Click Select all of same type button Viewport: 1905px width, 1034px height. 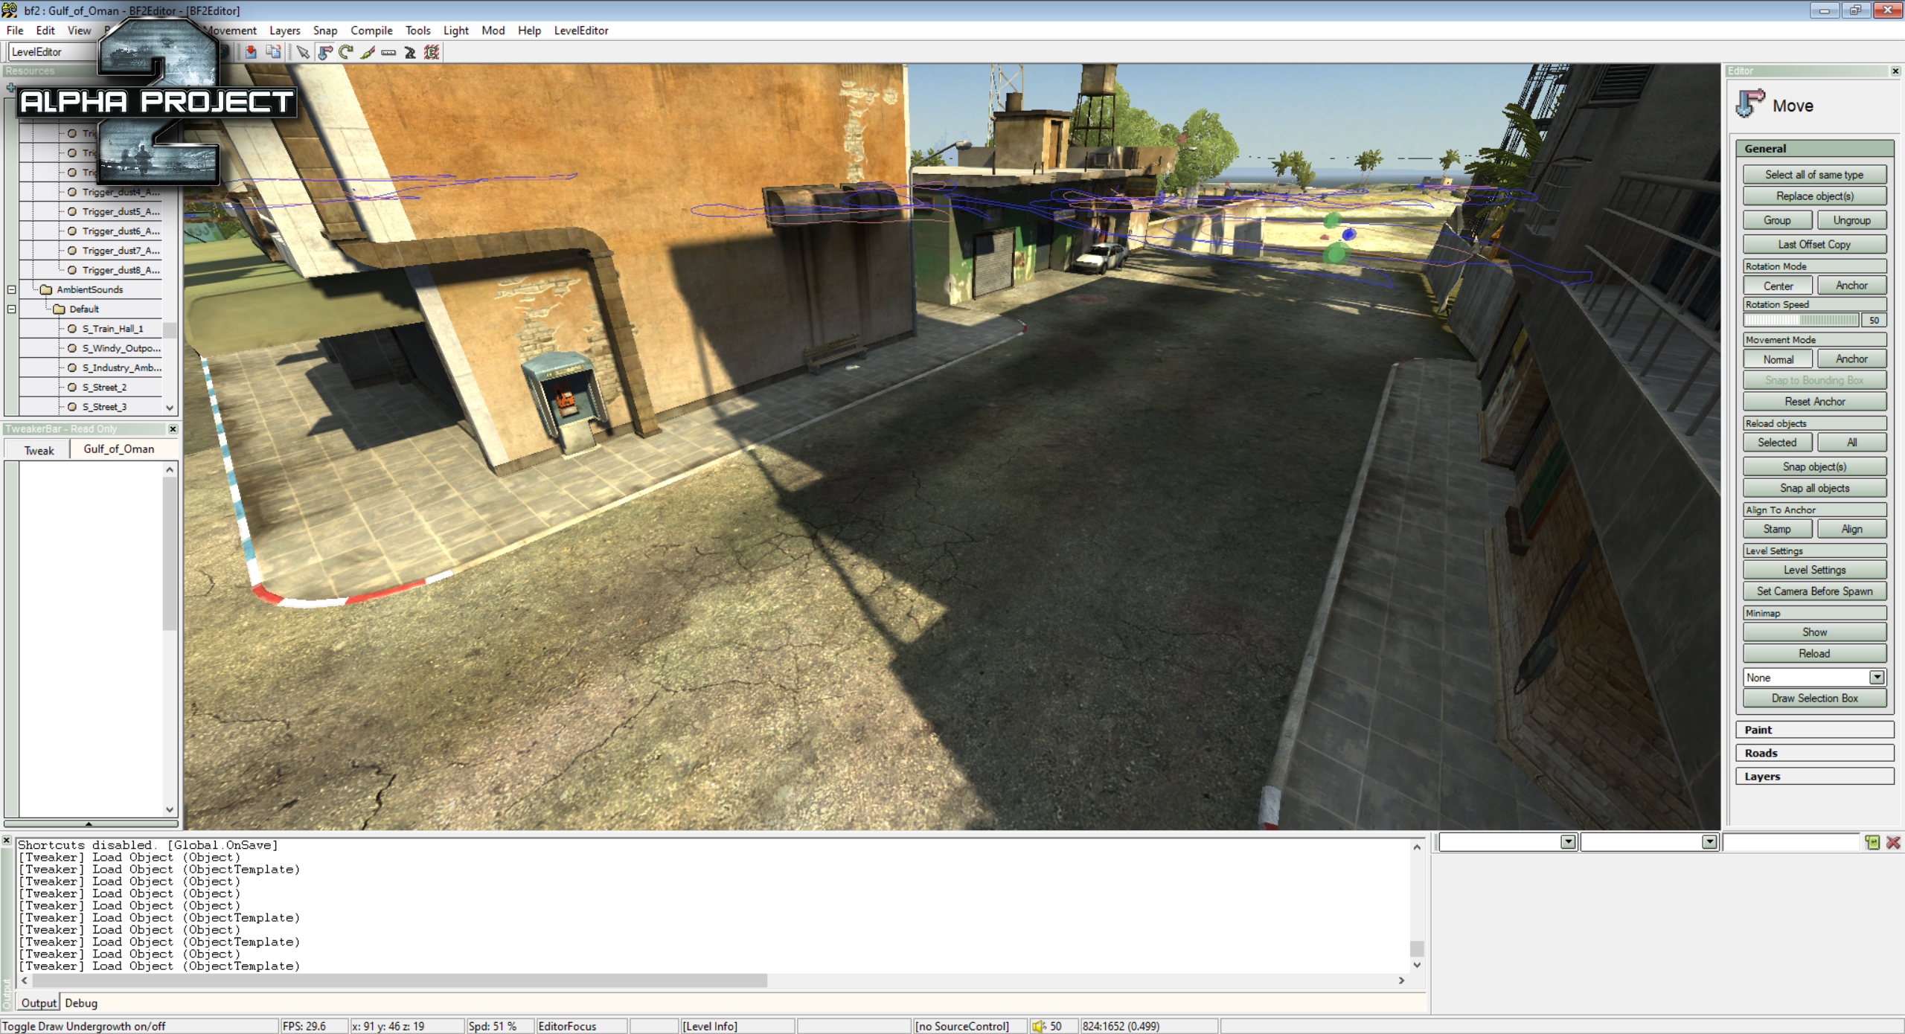(1814, 175)
